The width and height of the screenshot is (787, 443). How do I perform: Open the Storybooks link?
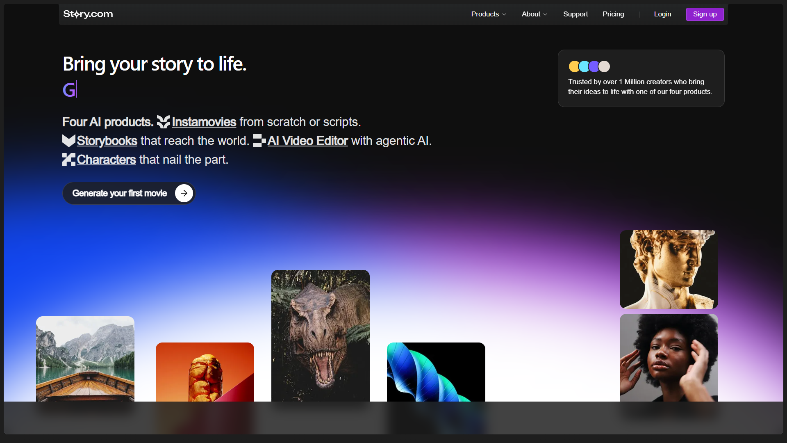pos(107,141)
